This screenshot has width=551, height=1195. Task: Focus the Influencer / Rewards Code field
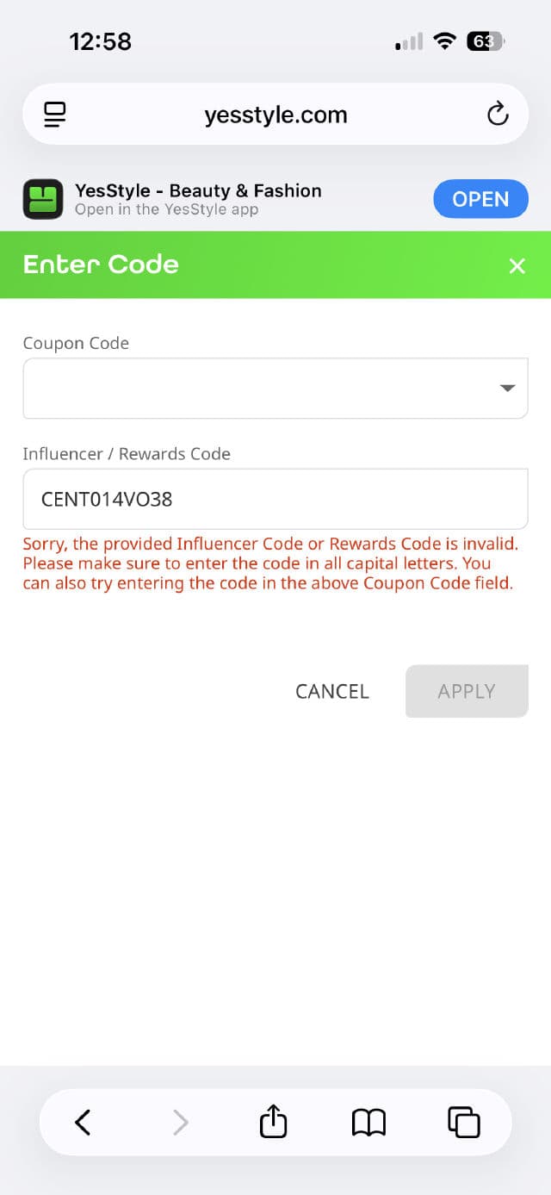tap(275, 499)
